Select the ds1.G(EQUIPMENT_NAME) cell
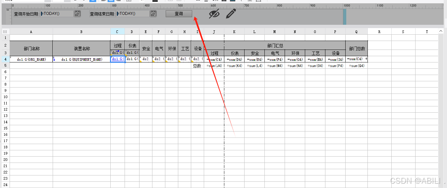The height and width of the screenshot is (188, 447). click(82, 59)
